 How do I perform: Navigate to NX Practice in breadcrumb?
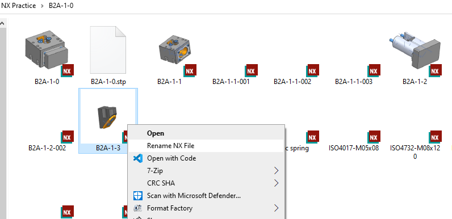19,6
